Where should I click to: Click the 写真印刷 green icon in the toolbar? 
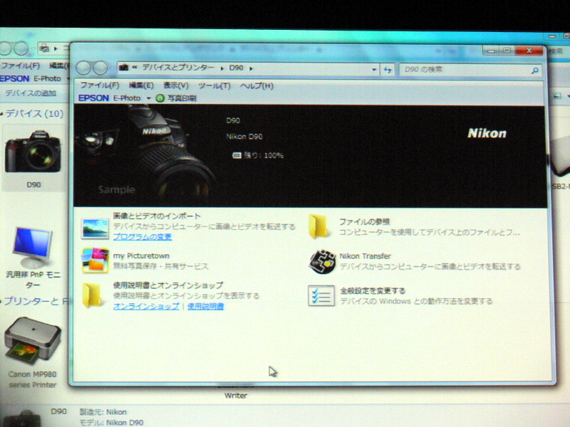(x=160, y=98)
